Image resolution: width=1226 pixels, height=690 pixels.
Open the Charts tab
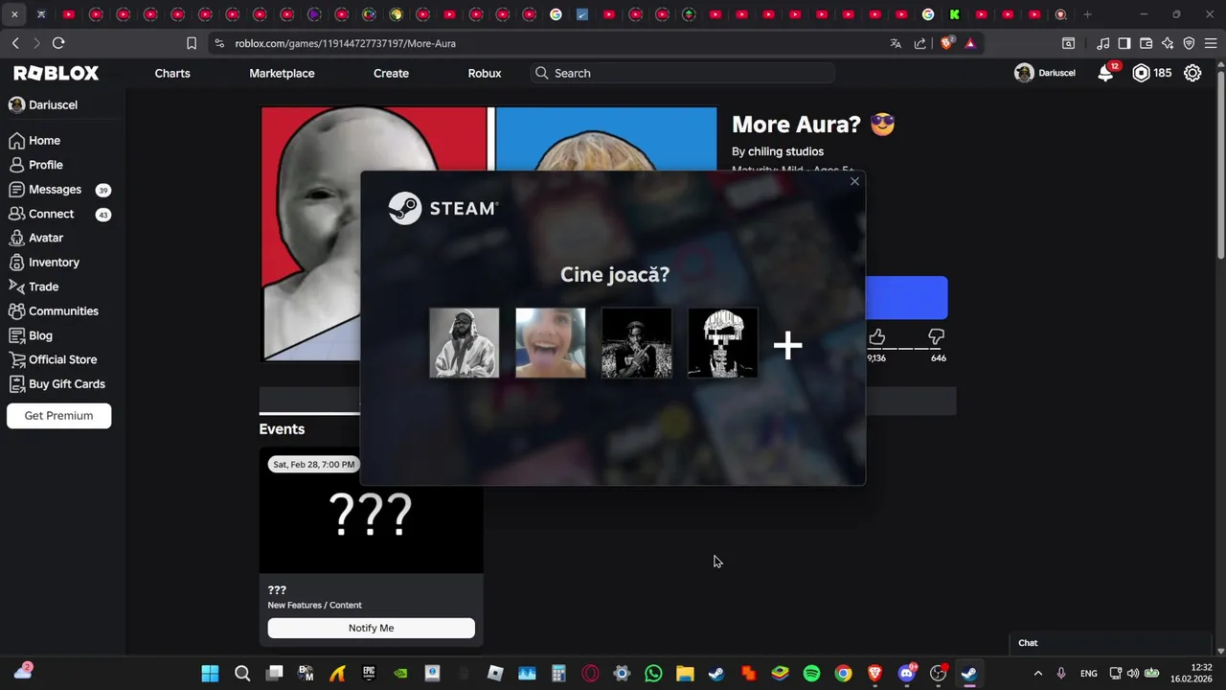pyautogui.click(x=172, y=73)
